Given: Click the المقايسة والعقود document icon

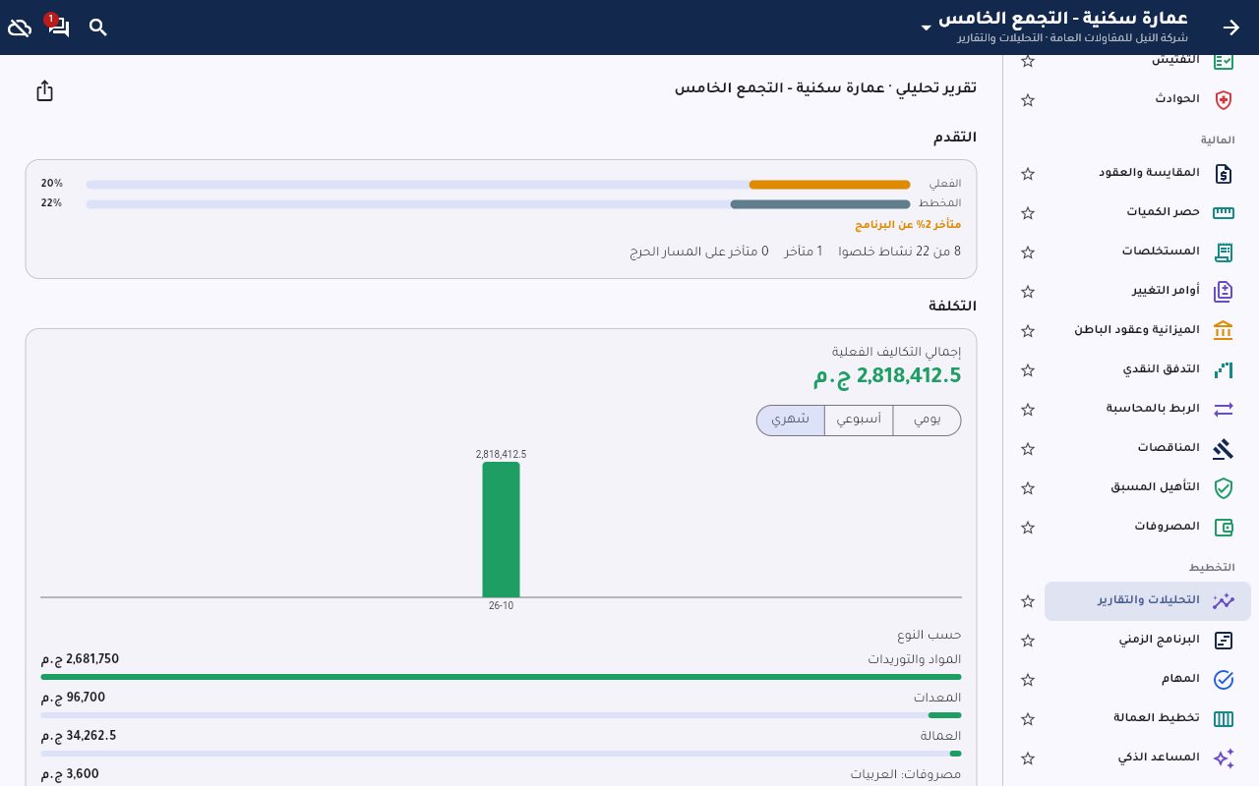Looking at the screenshot, I should point(1223,173).
